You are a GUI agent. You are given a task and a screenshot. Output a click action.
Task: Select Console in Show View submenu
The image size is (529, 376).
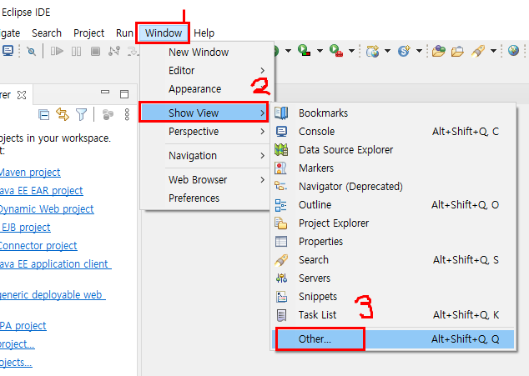point(393,131)
